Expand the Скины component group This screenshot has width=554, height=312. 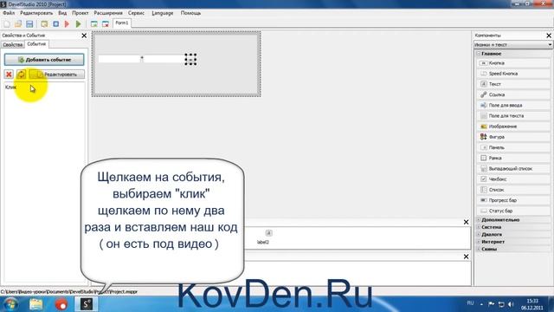click(479, 249)
